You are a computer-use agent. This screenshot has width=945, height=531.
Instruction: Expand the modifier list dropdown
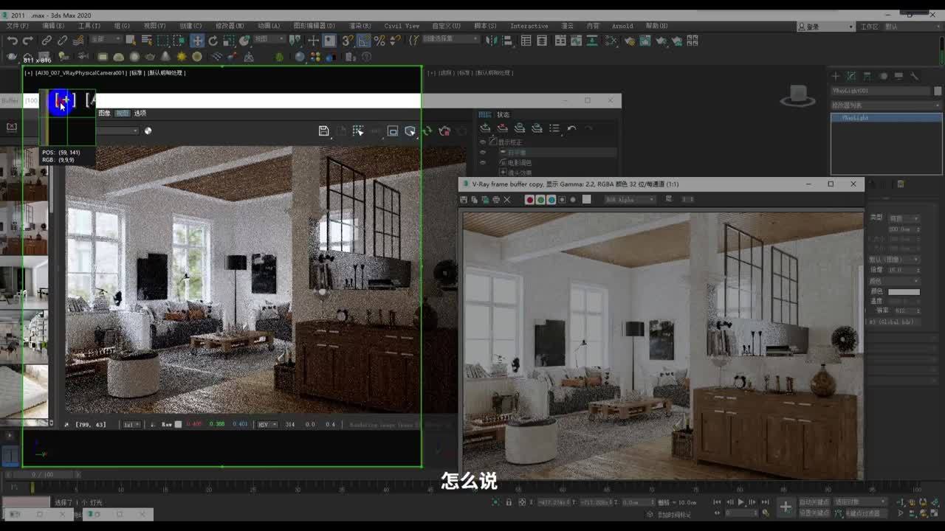[886, 105]
